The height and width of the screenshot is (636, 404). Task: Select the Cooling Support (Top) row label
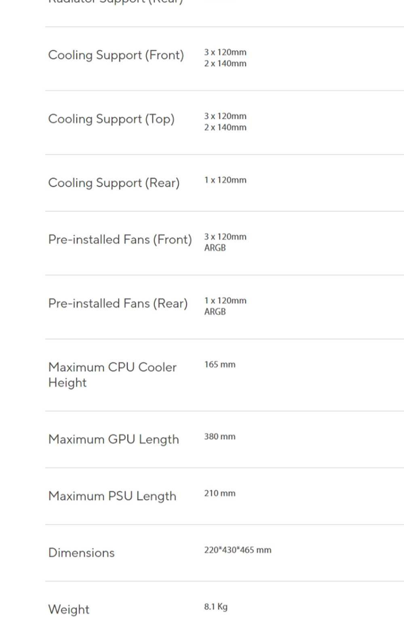click(112, 119)
